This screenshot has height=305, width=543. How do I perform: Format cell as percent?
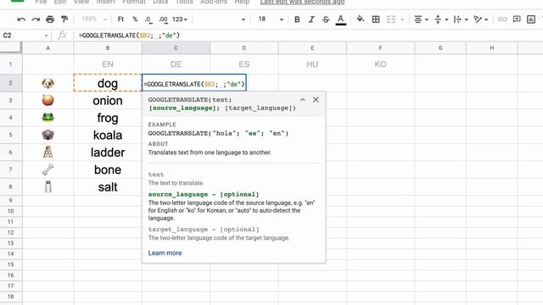(135, 19)
